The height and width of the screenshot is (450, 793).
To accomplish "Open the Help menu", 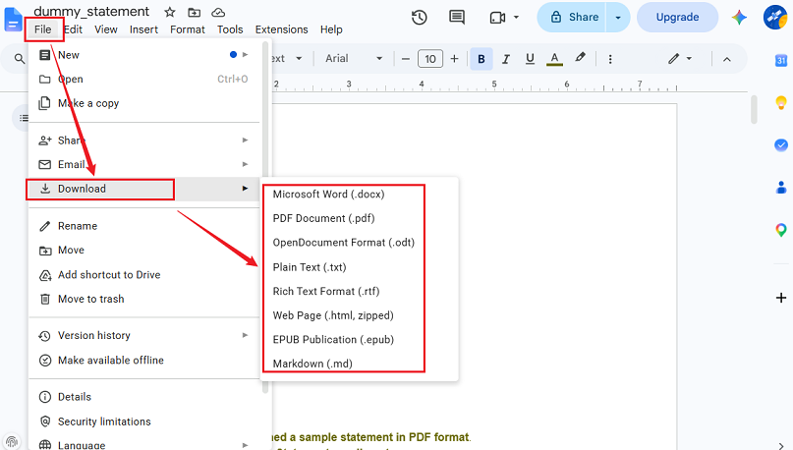I will [331, 29].
